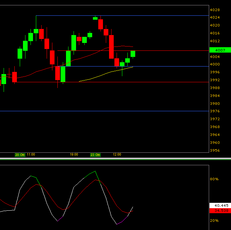Click the 3972 price axis label
Viewport: 231px width, 230px height.
click(x=214, y=119)
